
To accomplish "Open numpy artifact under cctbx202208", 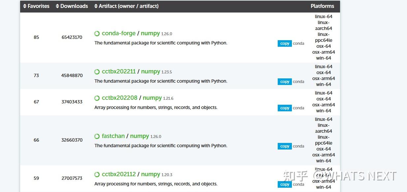I will (152, 98).
